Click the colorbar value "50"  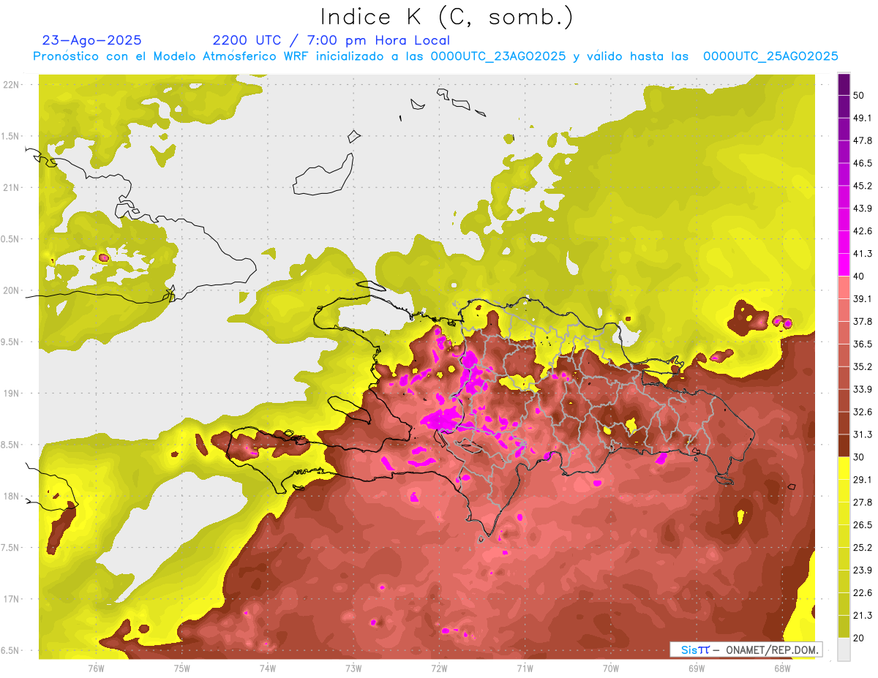pos(860,95)
